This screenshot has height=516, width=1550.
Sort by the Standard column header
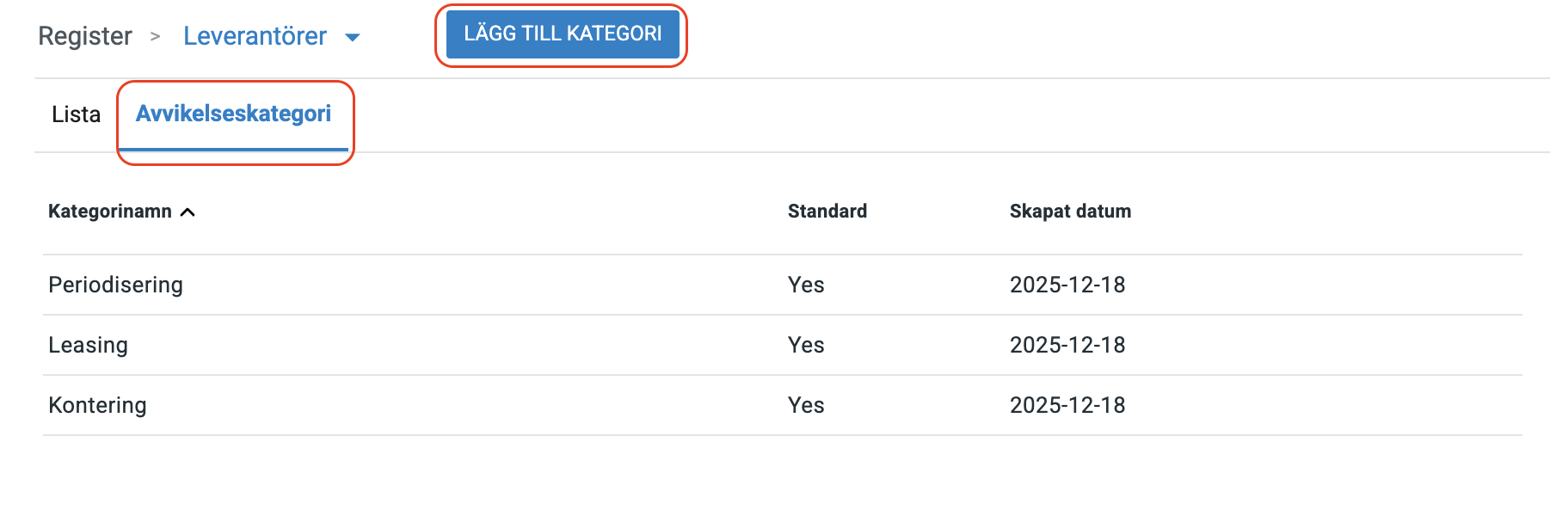click(827, 212)
